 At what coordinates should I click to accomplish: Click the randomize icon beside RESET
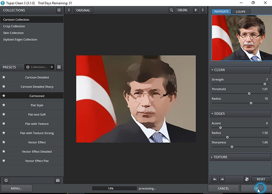tap(247, 179)
